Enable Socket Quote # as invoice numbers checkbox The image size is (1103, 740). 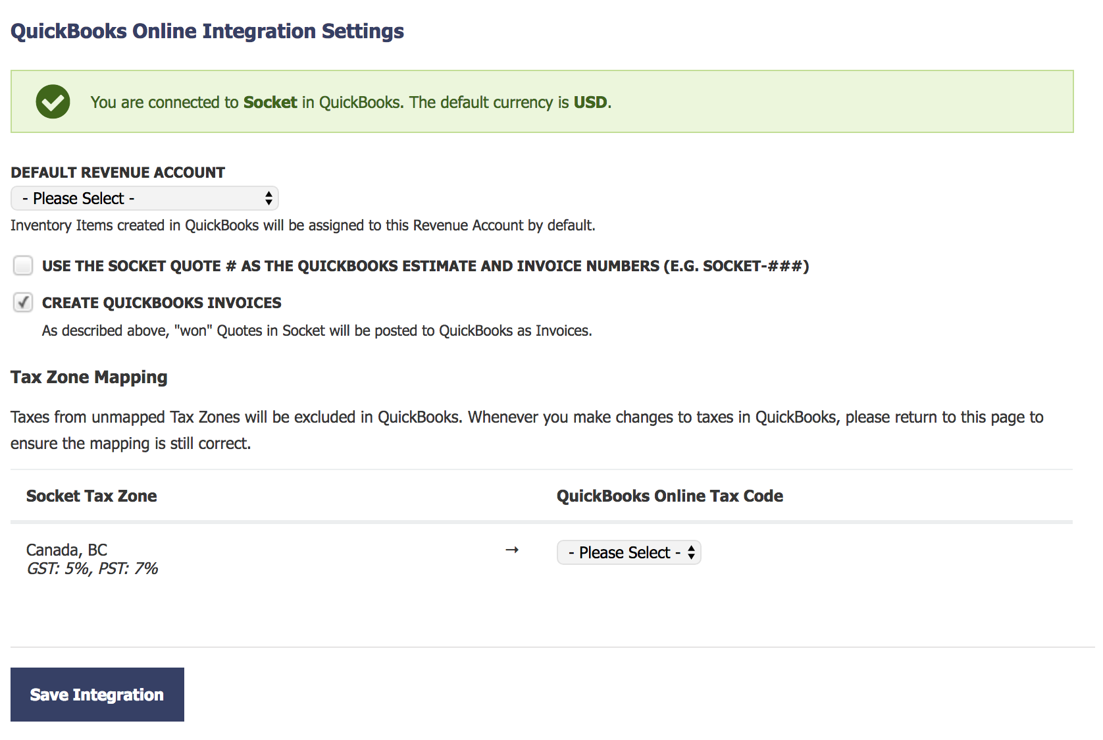23,265
